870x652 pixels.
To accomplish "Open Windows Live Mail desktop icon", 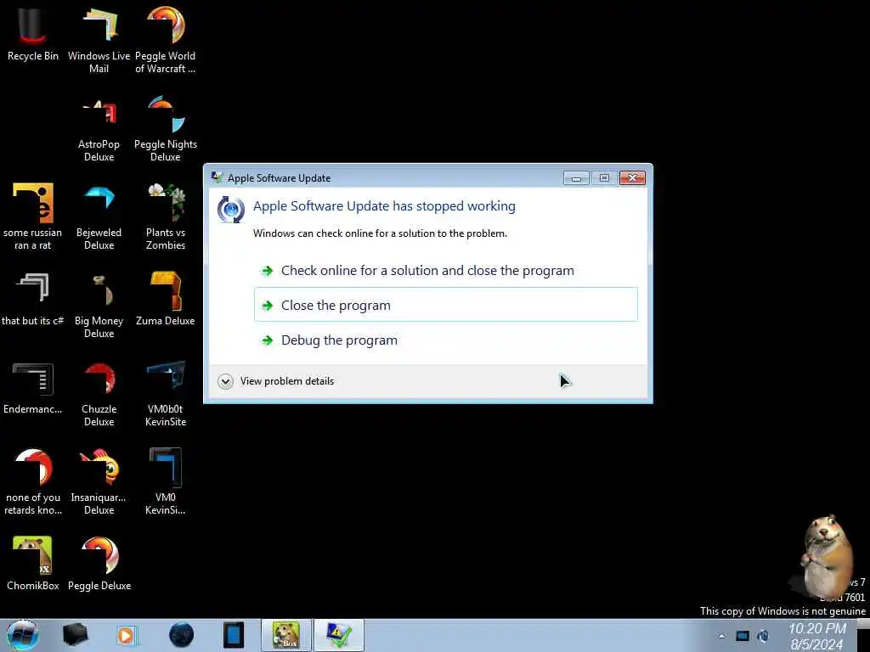I will 99,40.
